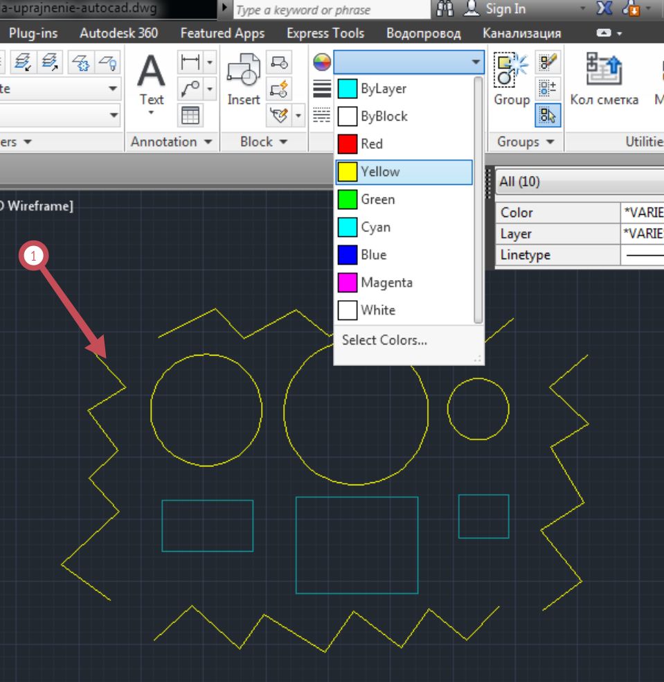Click the Group objects icon
The height and width of the screenshot is (682, 664).
point(512,79)
